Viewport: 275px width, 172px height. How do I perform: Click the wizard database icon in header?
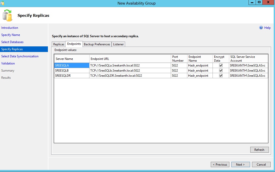(7, 15)
